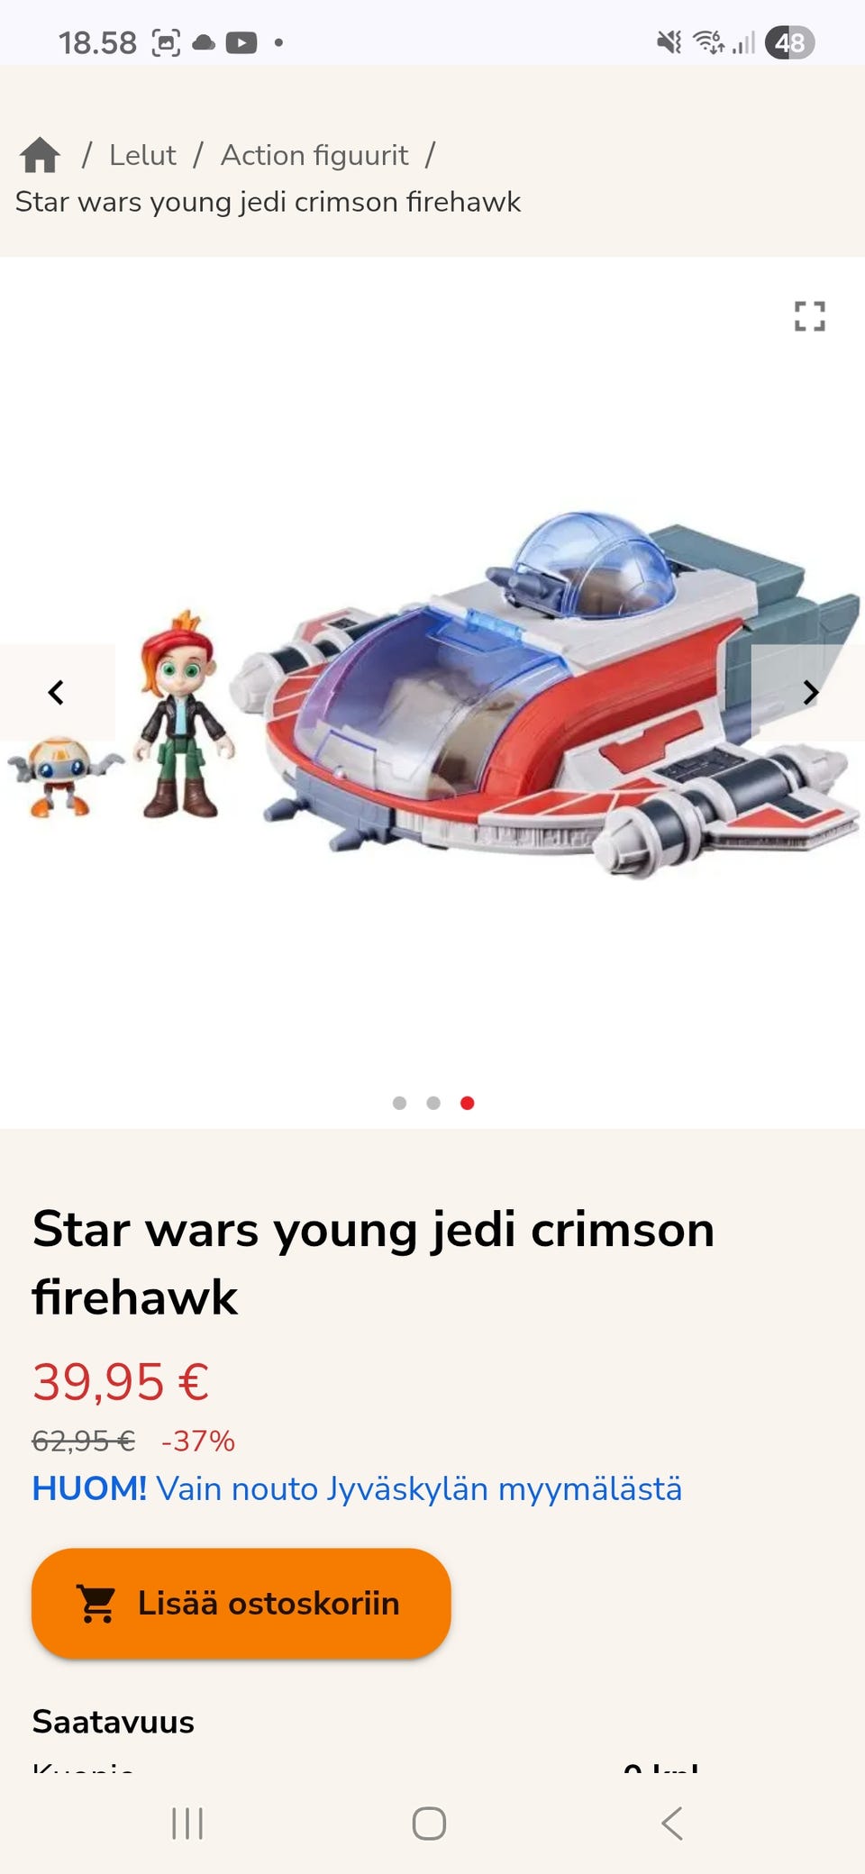Tap the battery indicator in status bar

(x=789, y=42)
